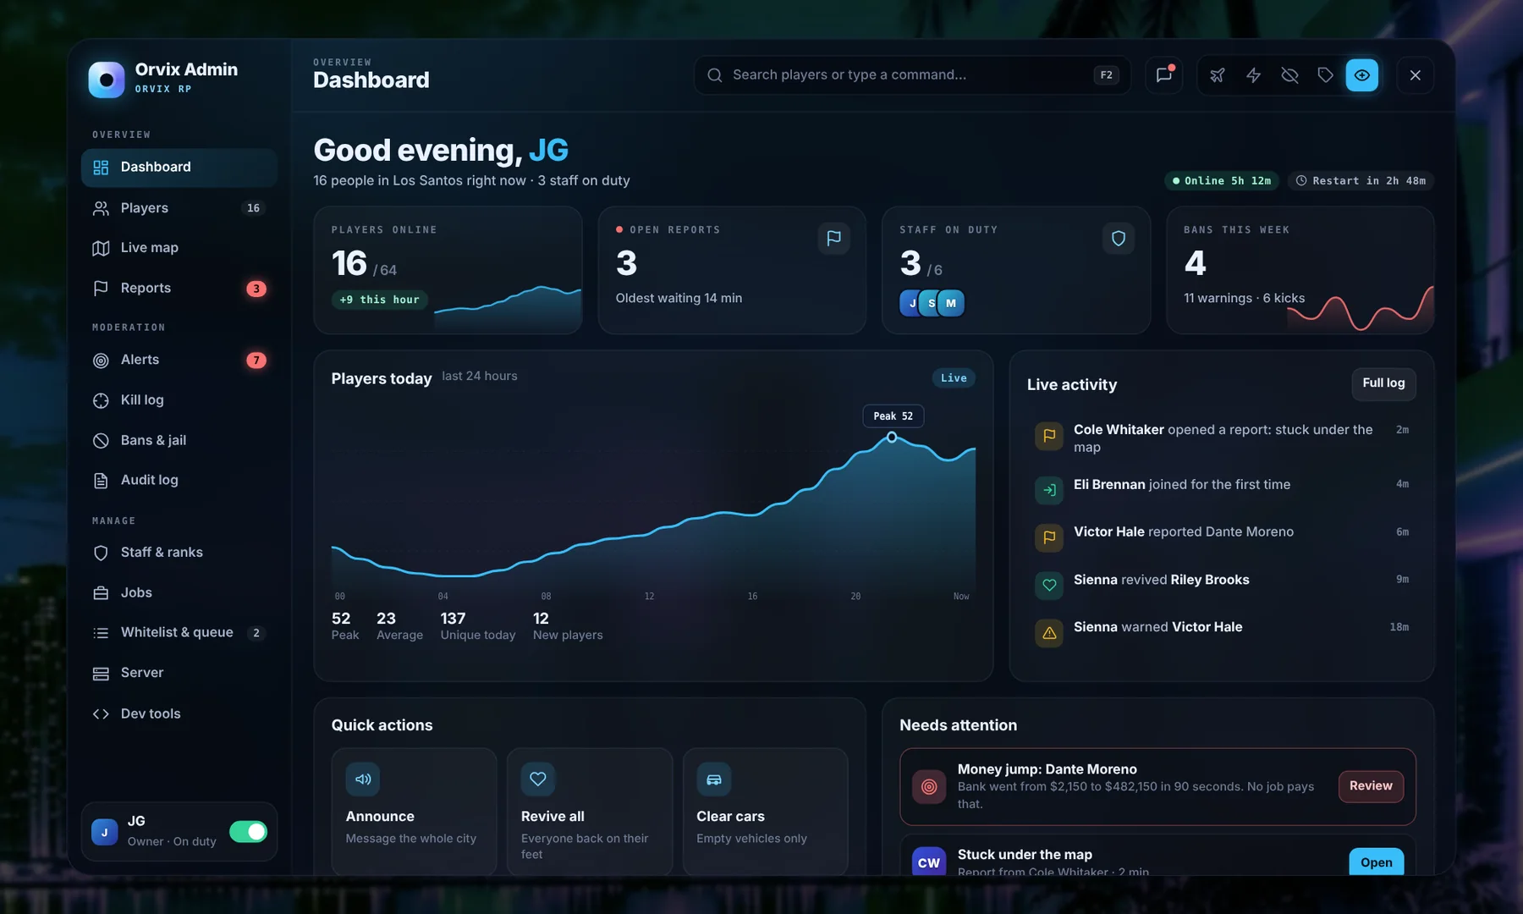Click Review on Money jump alert
Viewport: 1523px width, 914px height.
point(1371,786)
